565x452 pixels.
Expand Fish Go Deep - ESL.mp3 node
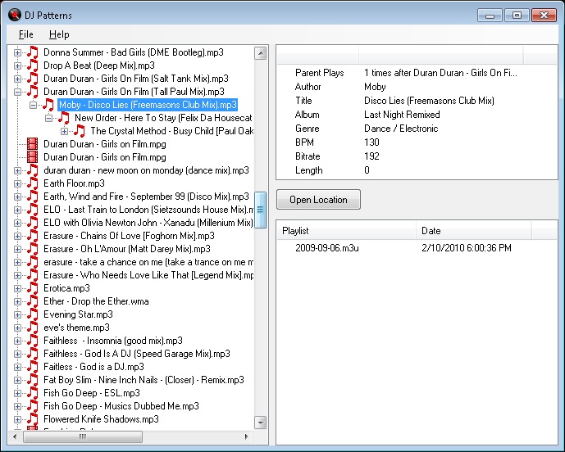pyautogui.click(x=17, y=393)
